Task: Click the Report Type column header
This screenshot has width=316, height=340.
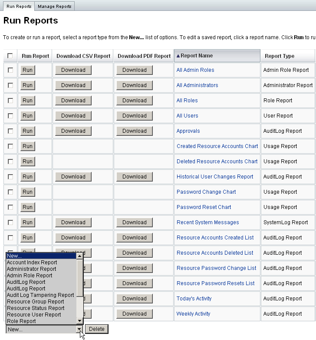Action: [287, 56]
